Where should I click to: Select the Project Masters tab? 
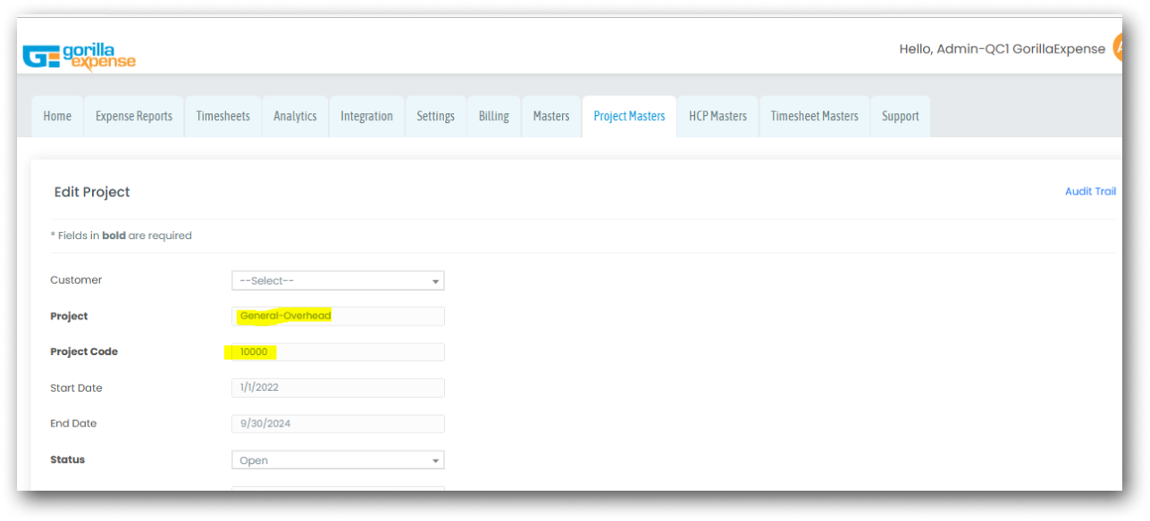[629, 116]
